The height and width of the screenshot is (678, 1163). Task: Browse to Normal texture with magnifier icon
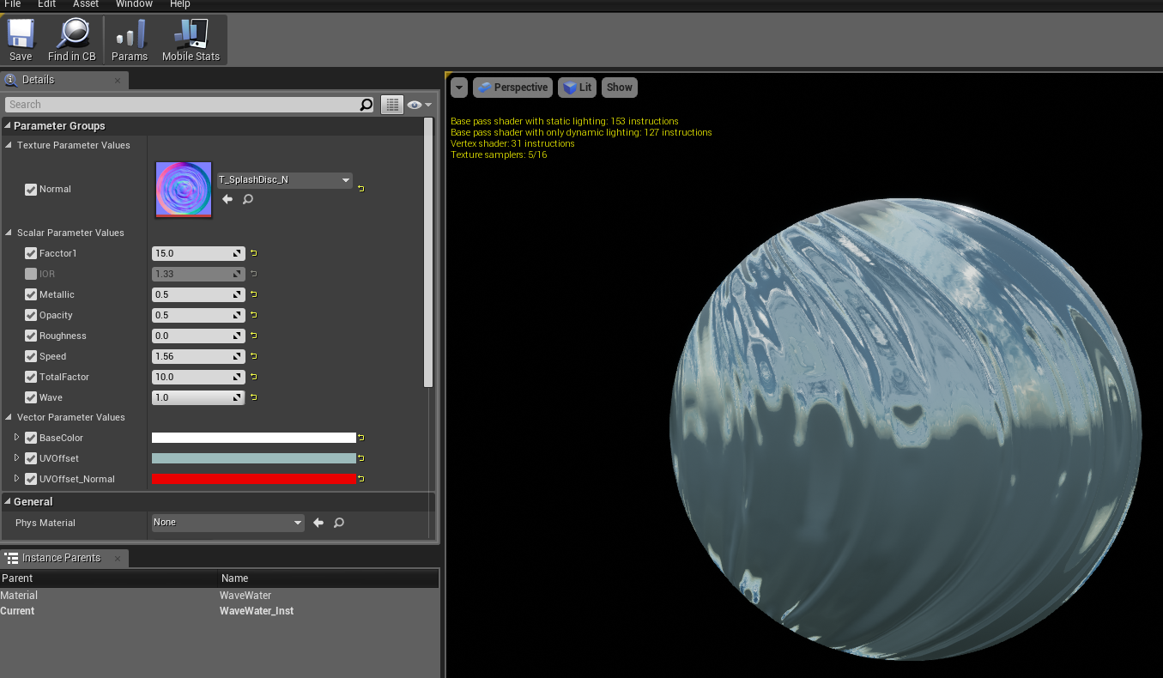[x=248, y=199]
